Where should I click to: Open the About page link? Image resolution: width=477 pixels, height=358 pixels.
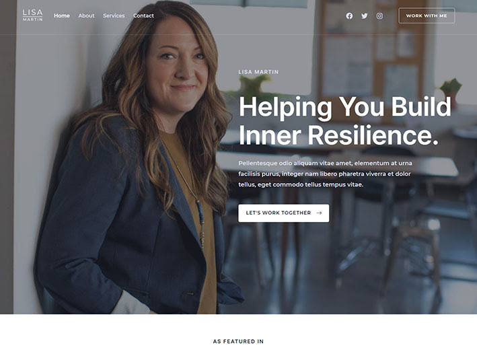(x=86, y=15)
